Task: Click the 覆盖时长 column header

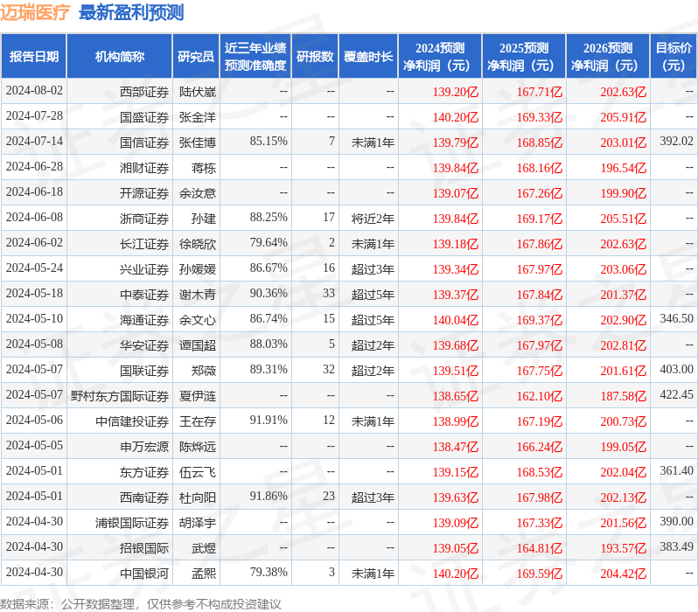Action: click(368, 57)
